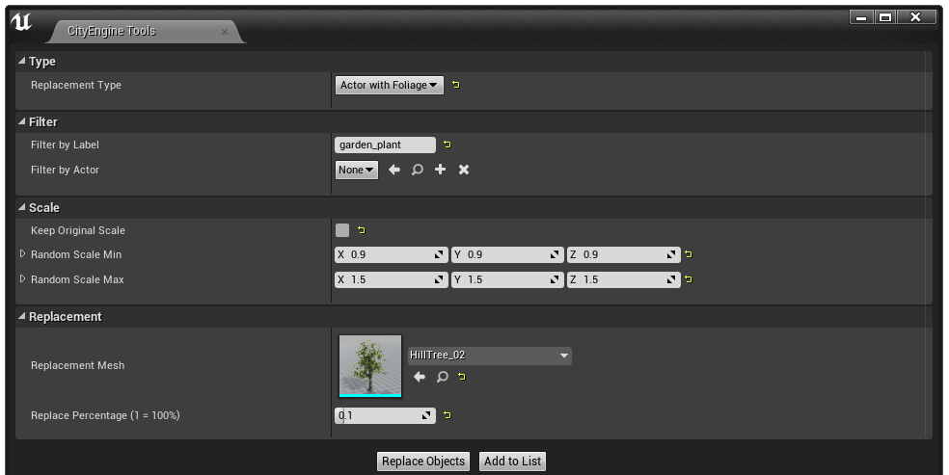Image resolution: width=949 pixels, height=475 pixels.
Task: Use selected actor arrow for Filter by Actor
Action: pyautogui.click(x=394, y=170)
